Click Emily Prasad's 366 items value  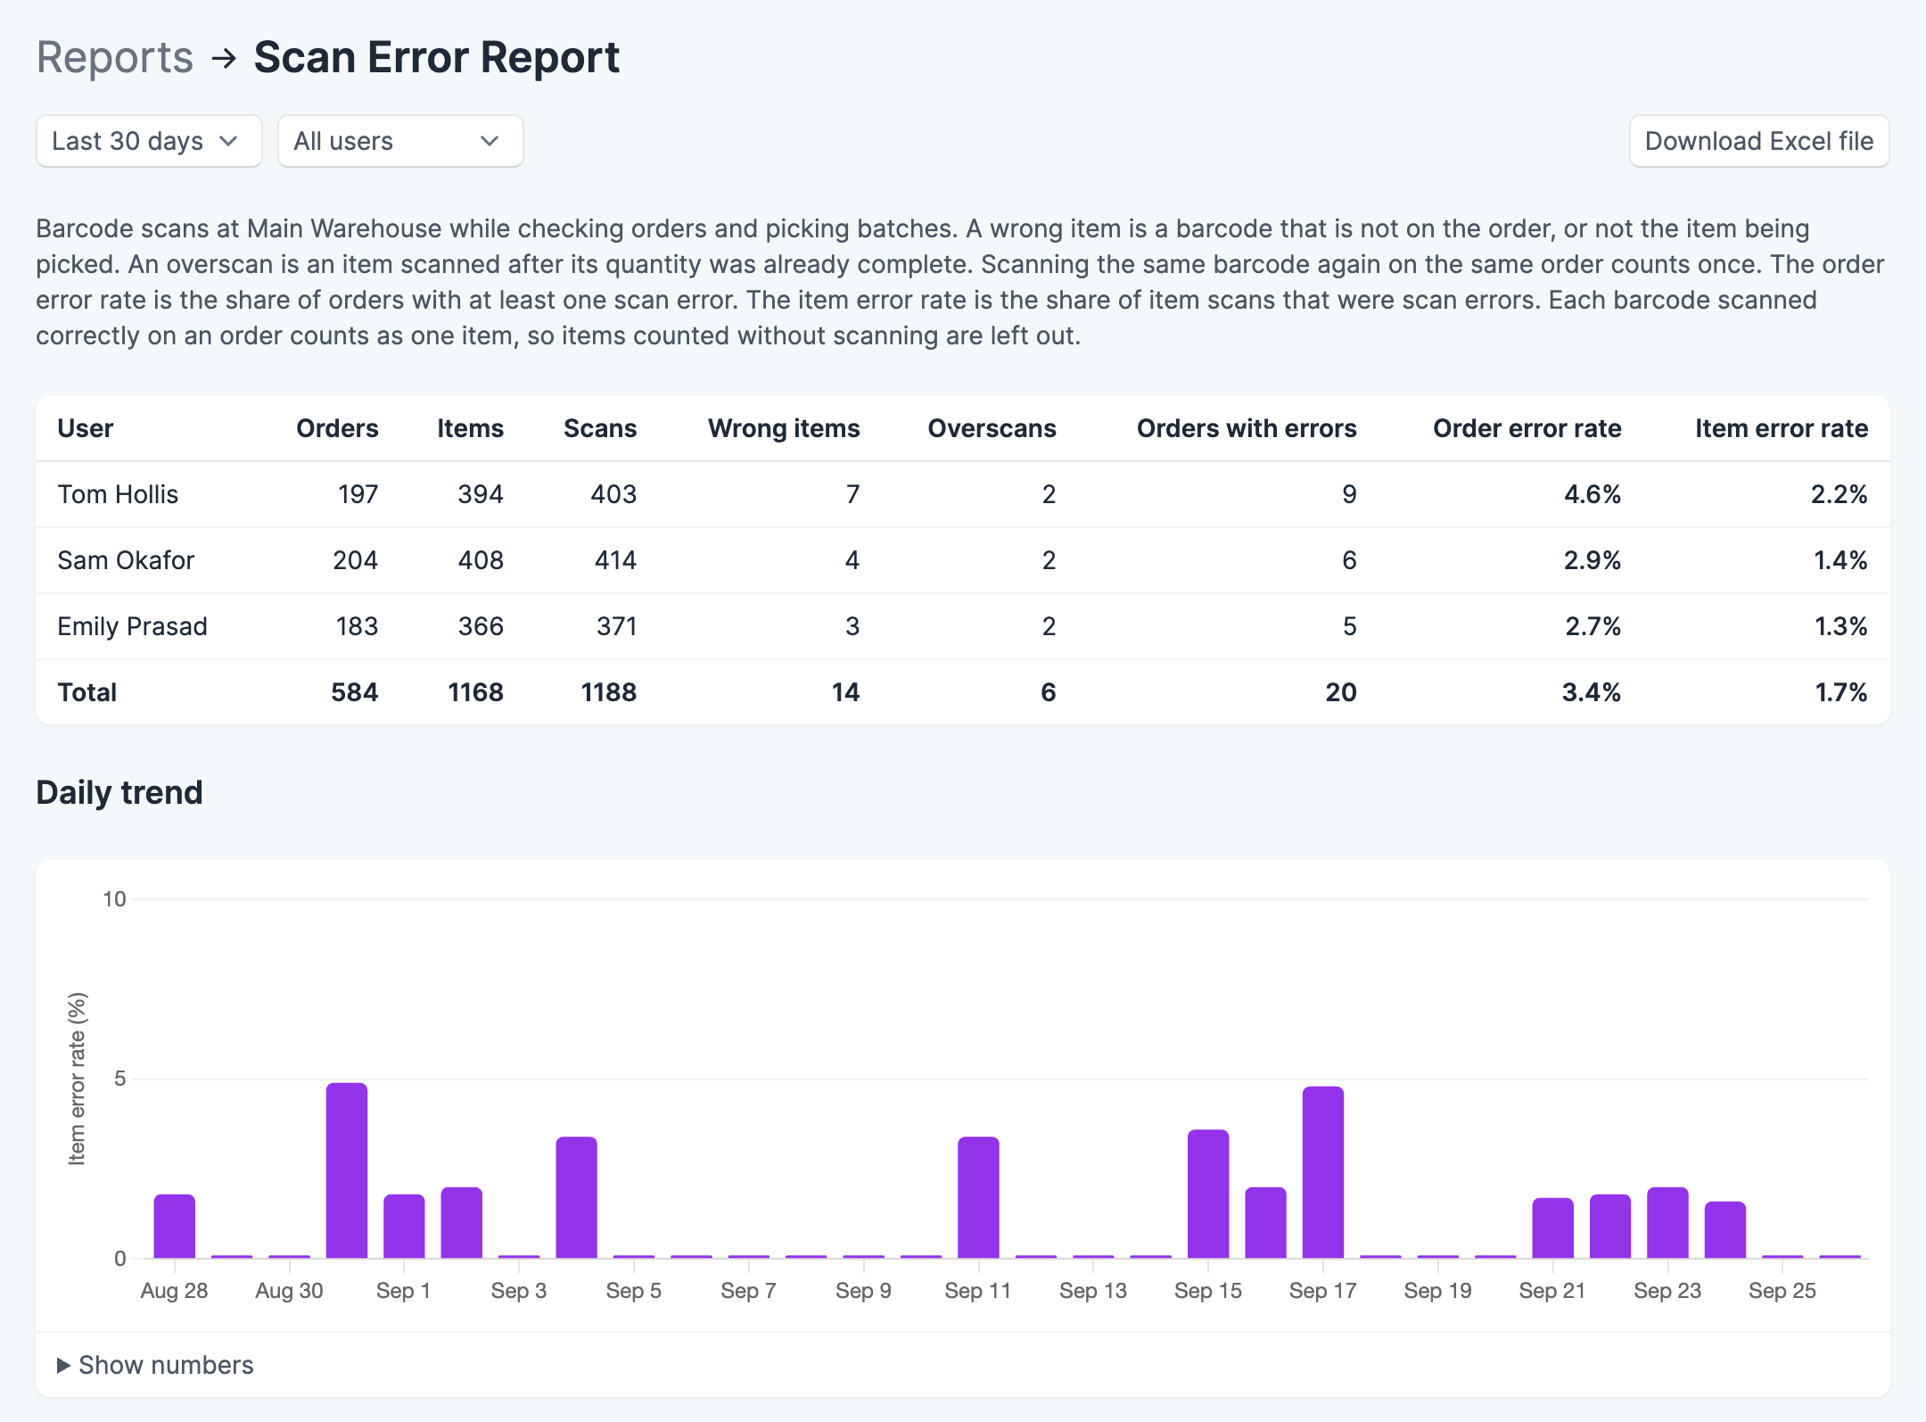pos(481,626)
